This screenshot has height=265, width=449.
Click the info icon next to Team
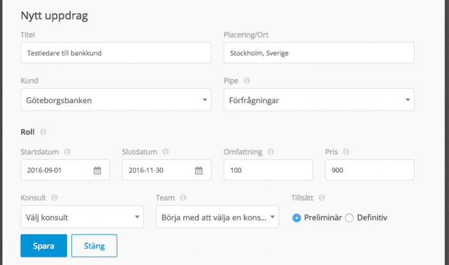(183, 198)
